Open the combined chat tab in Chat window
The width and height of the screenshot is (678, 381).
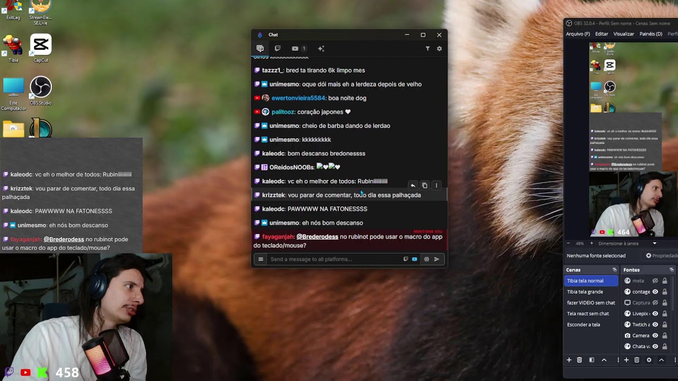click(x=260, y=49)
